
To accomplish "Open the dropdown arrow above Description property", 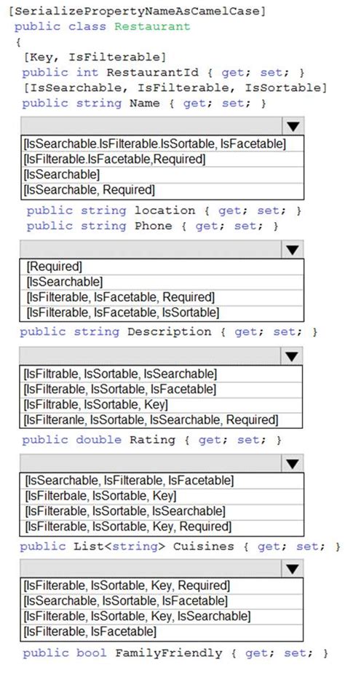I will pos(293,250).
